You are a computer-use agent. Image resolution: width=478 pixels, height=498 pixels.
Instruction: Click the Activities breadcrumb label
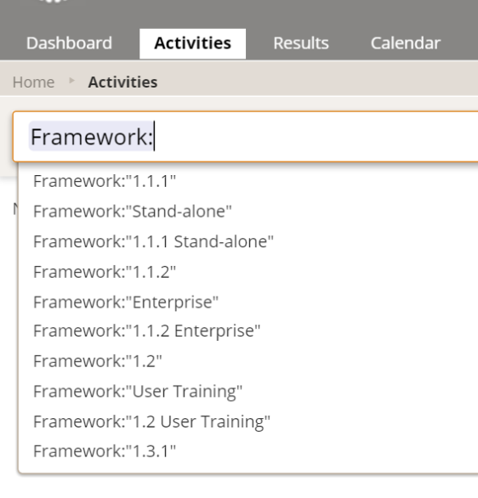pyautogui.click(x=122, y=82)
